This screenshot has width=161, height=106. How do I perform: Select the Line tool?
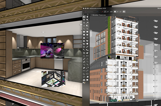click(84, 29)
